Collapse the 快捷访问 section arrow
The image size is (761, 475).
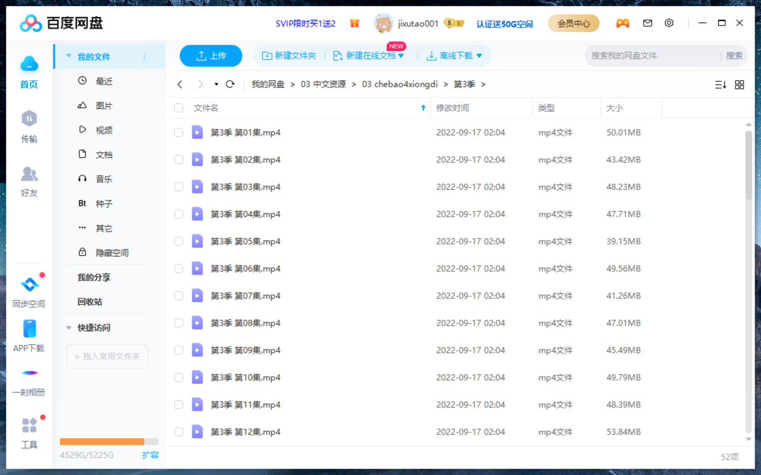click(69, 328)
